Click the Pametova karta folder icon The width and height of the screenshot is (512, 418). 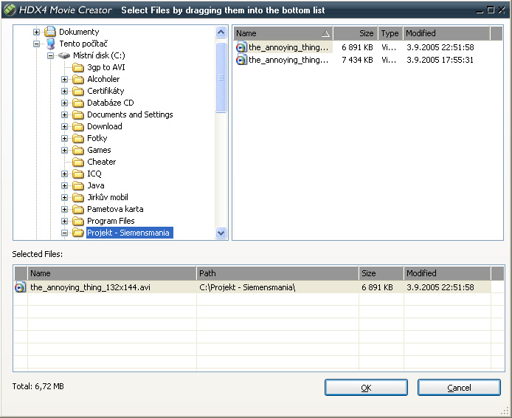pos(78,209)
